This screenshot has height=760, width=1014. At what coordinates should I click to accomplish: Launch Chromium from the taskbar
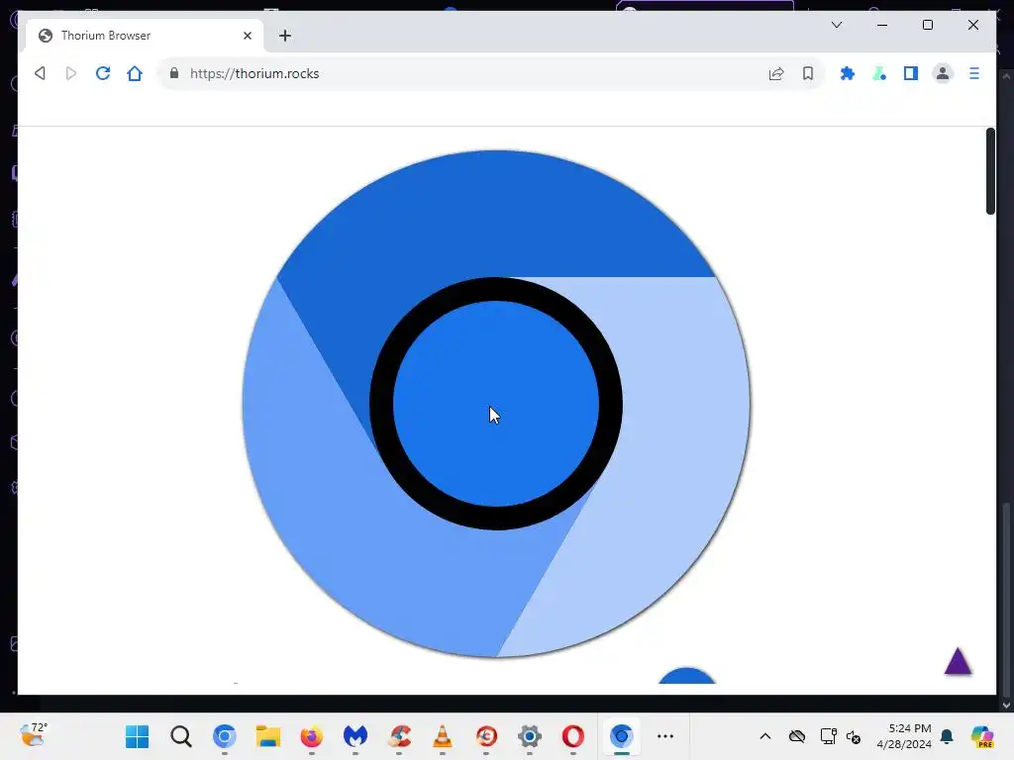coord(225,736)
